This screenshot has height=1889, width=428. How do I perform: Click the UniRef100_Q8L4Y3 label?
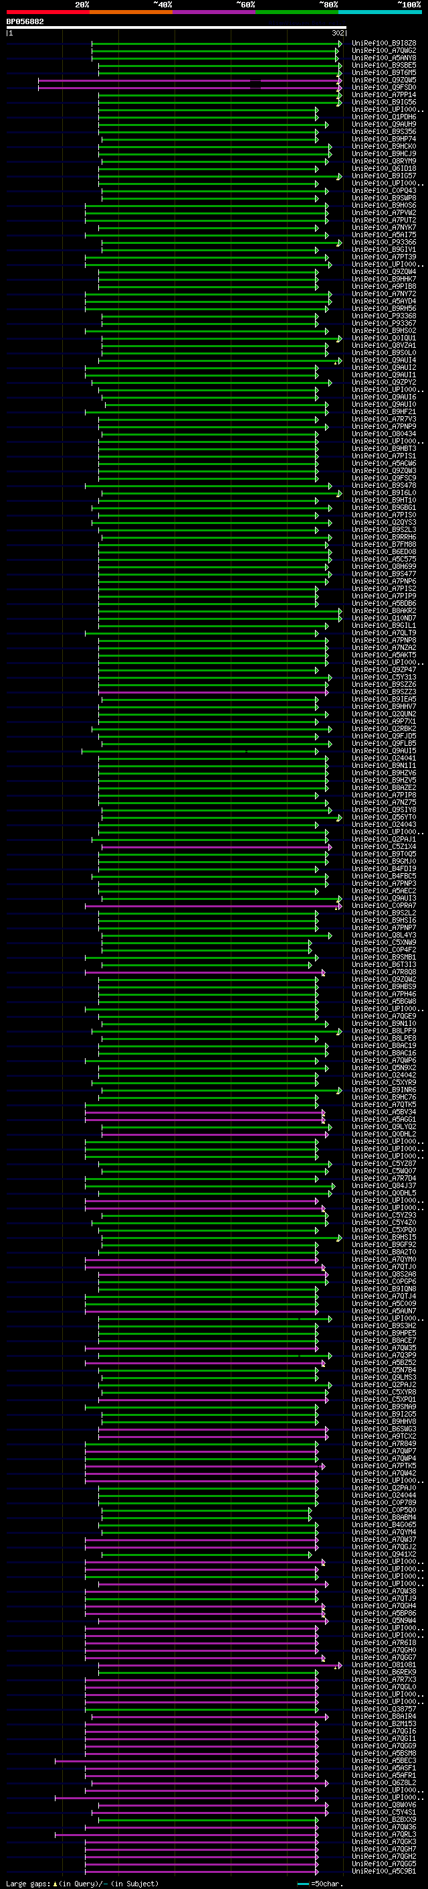tap(384, 935)
